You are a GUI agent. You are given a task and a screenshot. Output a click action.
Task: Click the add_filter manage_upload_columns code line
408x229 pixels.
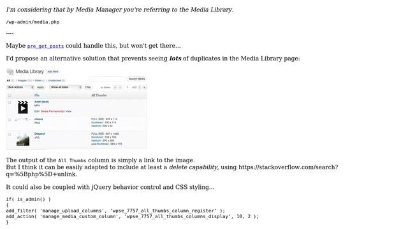click(x=115, y=211)
